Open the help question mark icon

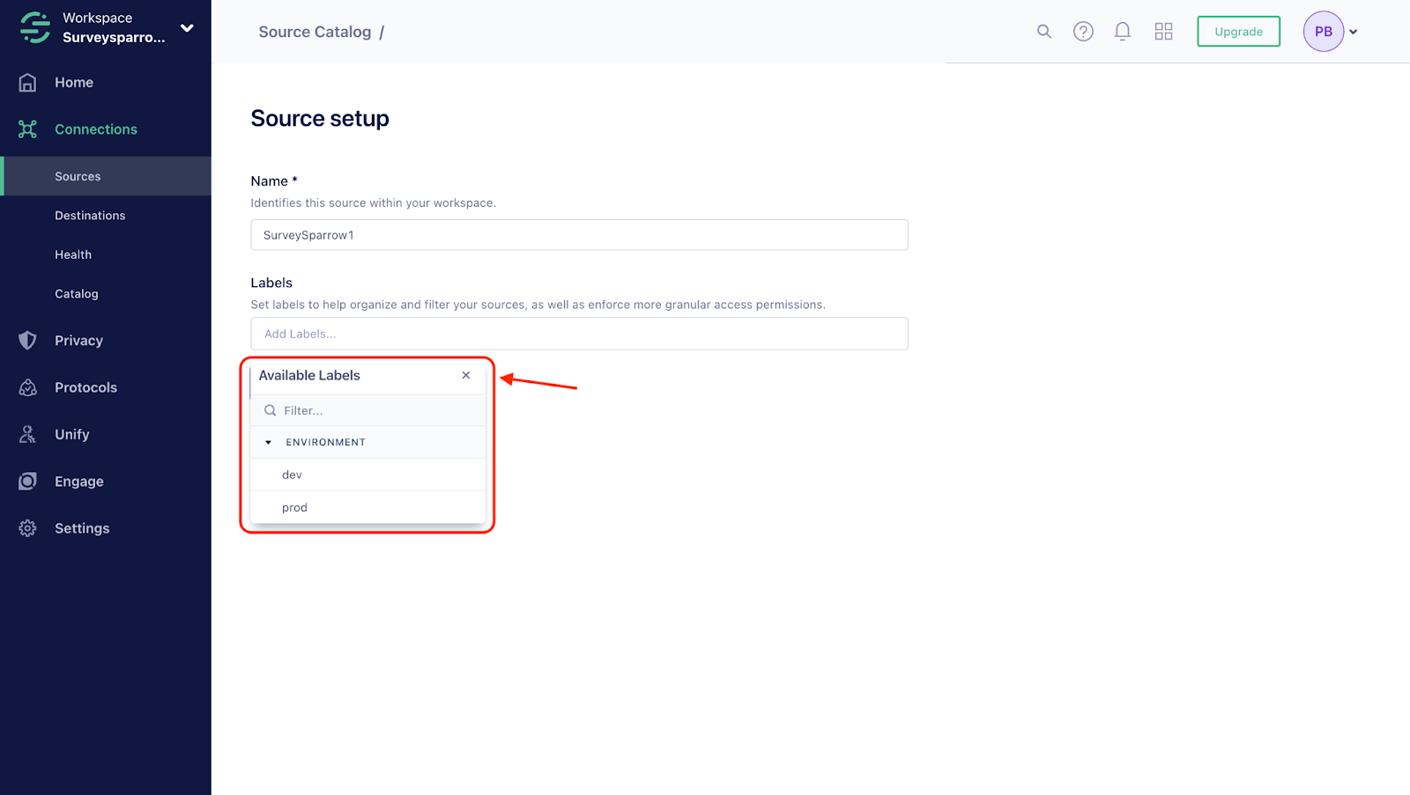1083,32
